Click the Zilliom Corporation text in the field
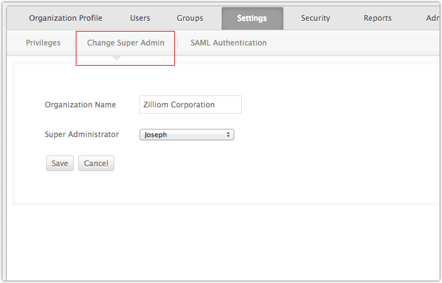 point(179,105)
